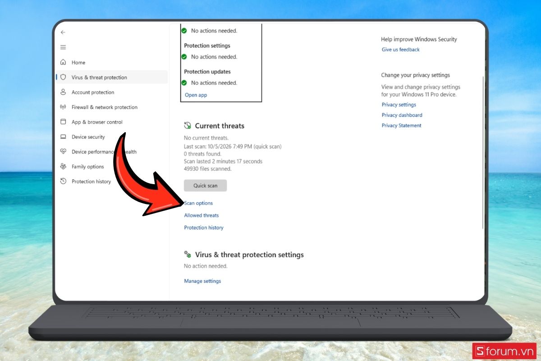Click 'Help improve Windows Security' heading
This screenshot has width=541, height=361.
click(419, 39)
